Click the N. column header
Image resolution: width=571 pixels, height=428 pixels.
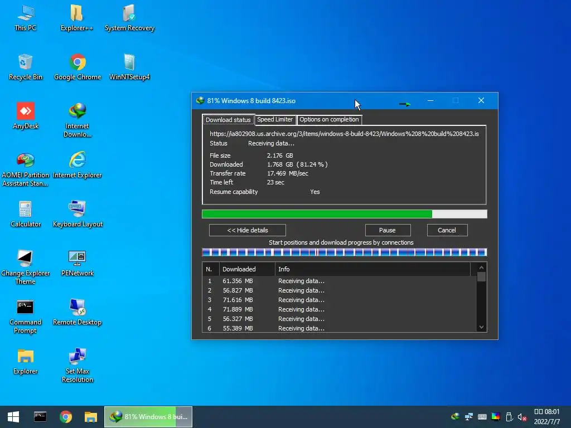click(x=211, y=269)
